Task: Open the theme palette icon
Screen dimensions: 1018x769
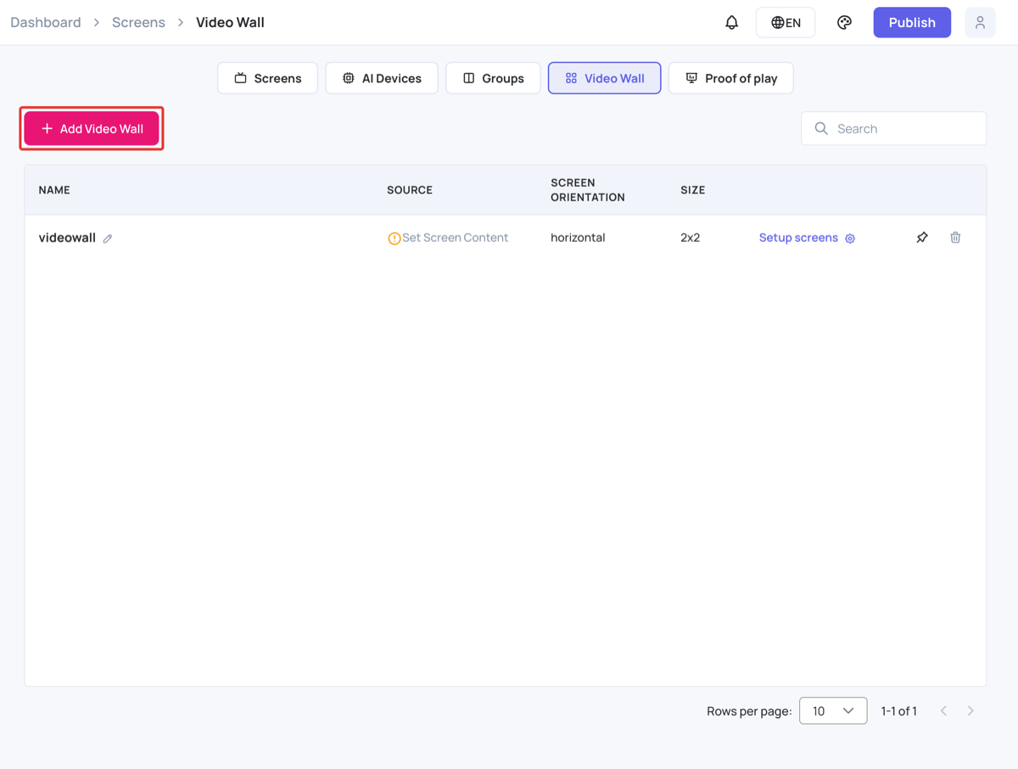Action: 844,23
